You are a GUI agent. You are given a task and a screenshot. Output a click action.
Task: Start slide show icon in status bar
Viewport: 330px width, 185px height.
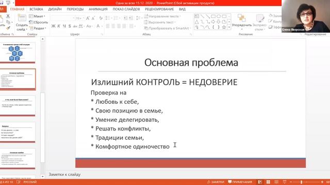[285, 182]
